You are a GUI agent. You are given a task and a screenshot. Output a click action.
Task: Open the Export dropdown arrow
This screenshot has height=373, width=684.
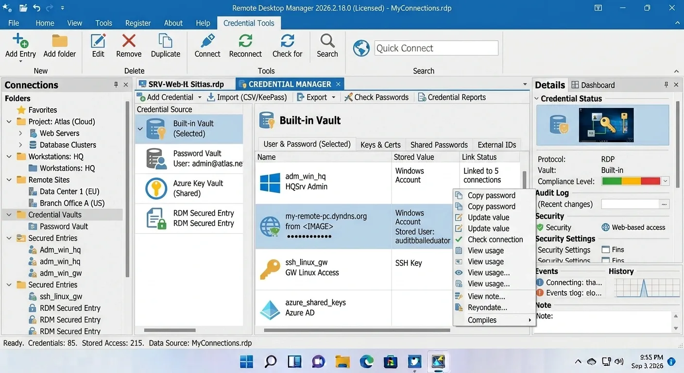click(333, 98)
